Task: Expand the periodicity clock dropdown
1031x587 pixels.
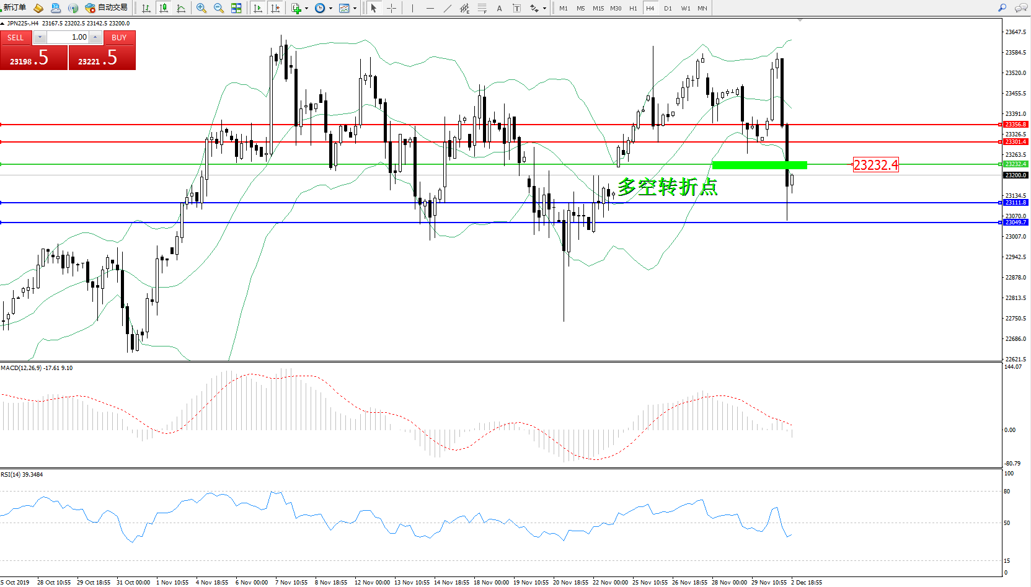Action: 330,9
